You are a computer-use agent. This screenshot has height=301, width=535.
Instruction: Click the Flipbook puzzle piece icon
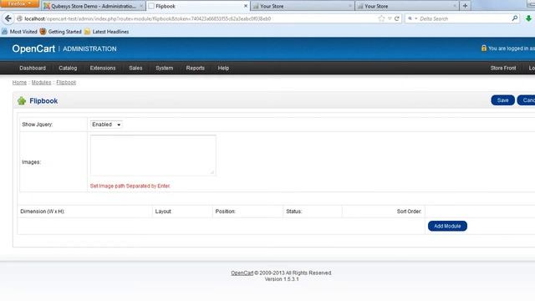pyautogui.click(x=22, y=100)
